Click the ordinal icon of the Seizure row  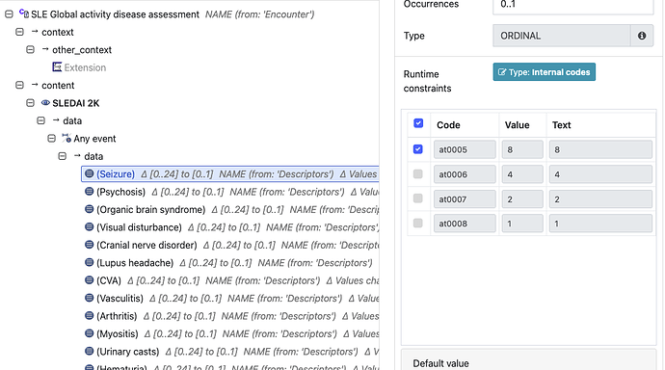click(x=89, y=173)
